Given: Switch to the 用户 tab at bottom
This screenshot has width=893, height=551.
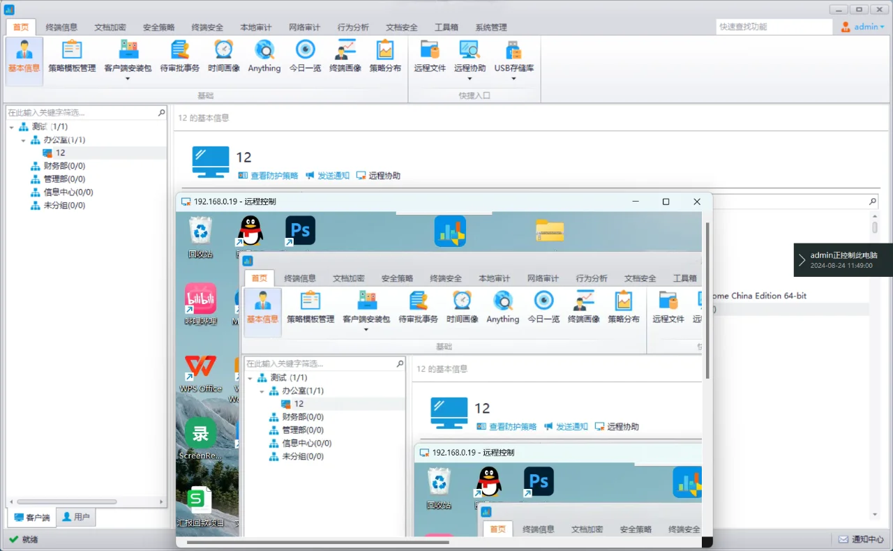Looking at the screenshot, I should pos(76,517).
